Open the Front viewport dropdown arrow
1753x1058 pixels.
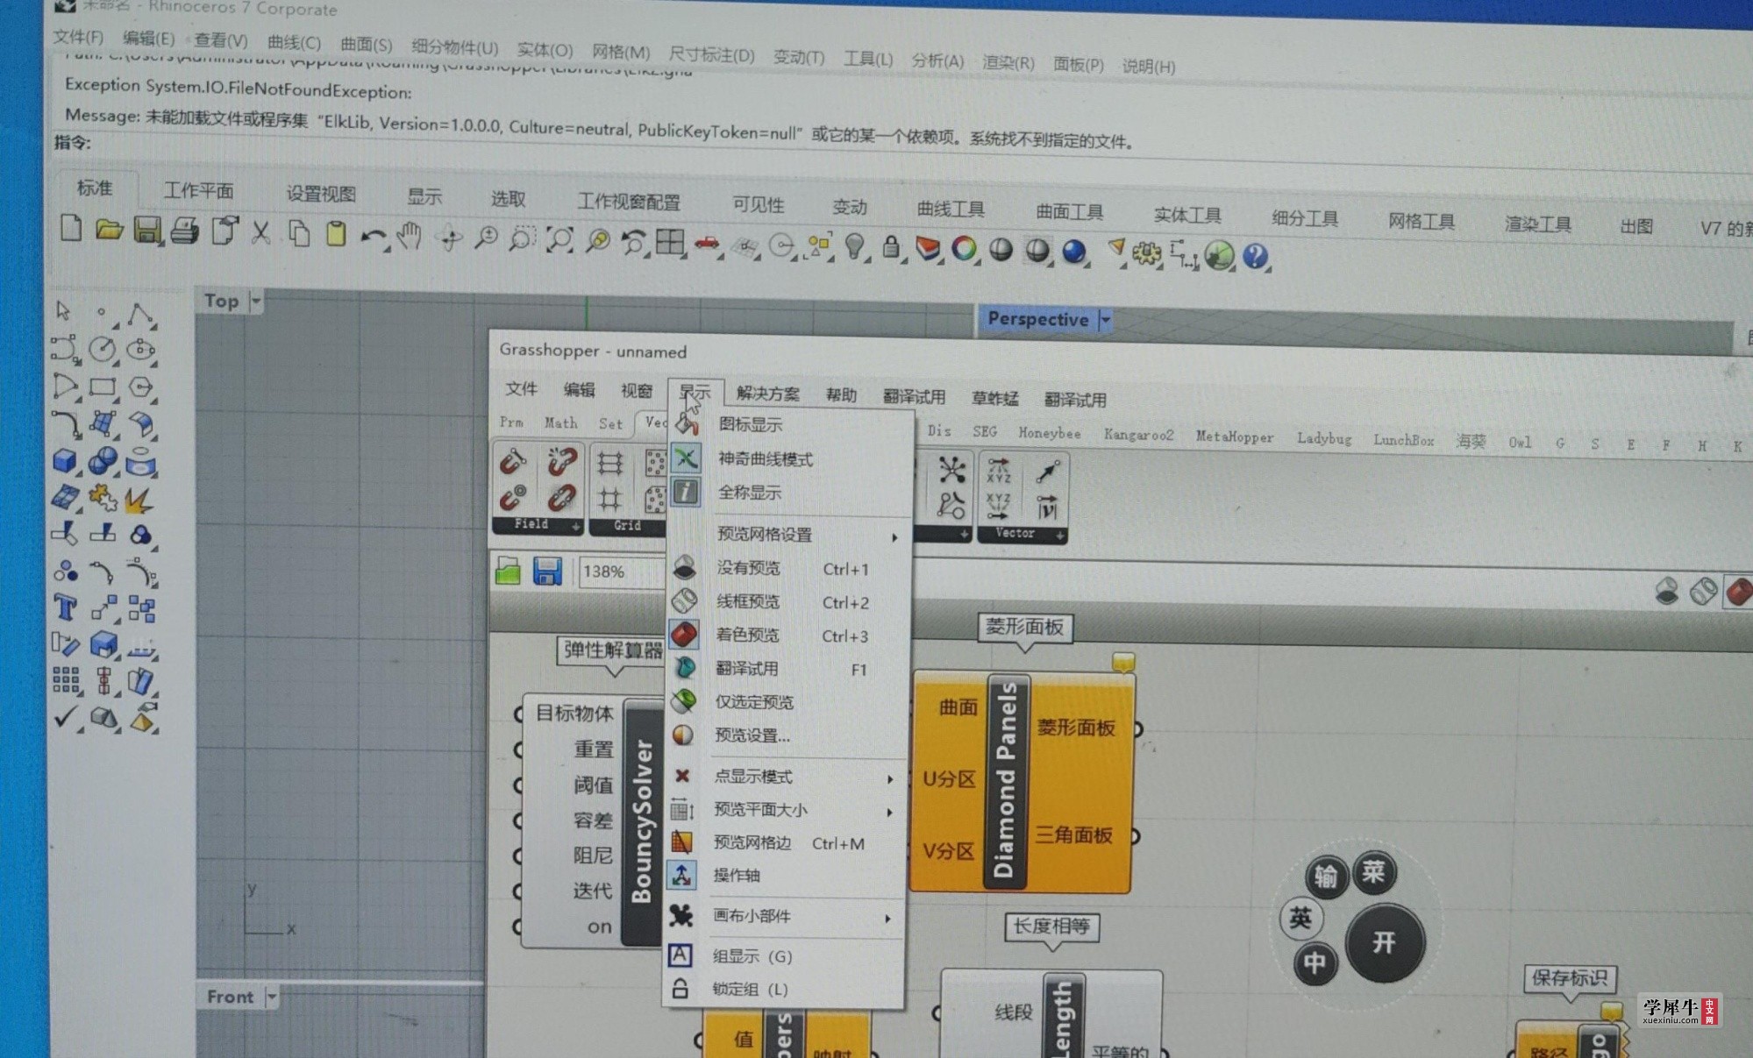click(x=271, y=997)
